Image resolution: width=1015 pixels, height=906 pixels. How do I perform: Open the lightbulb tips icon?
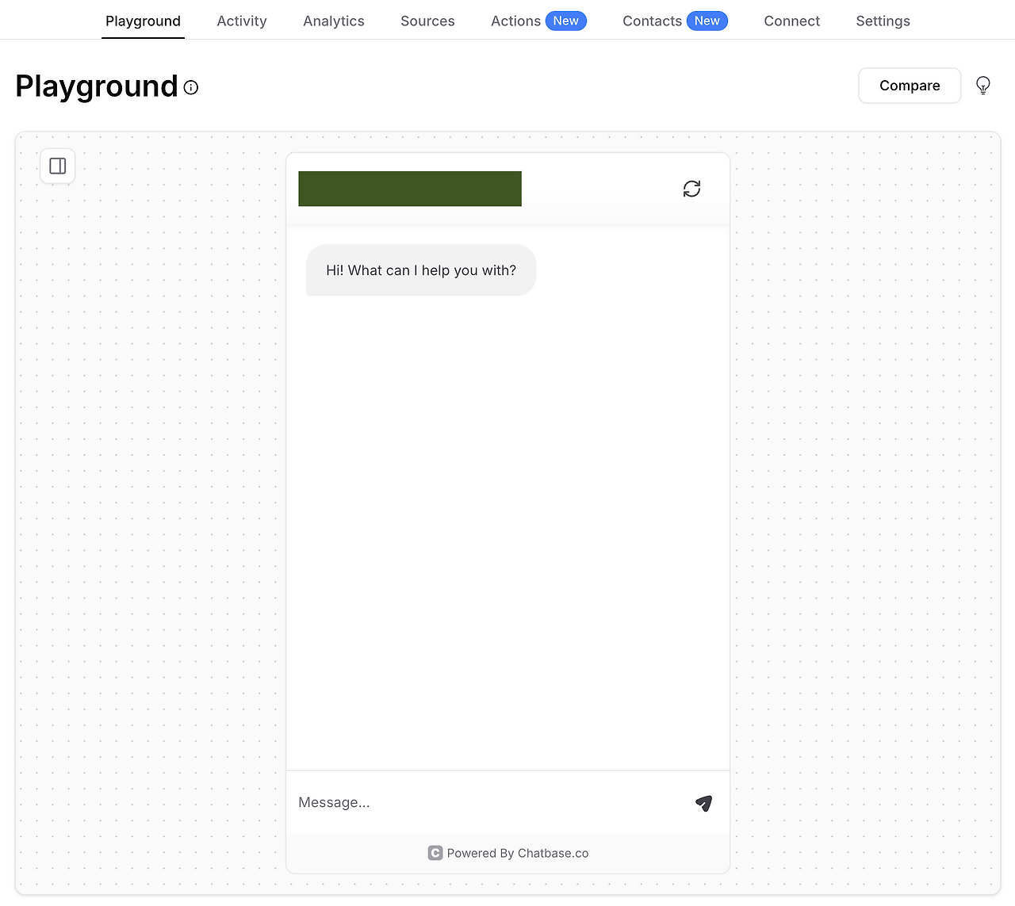pos(983,86)
